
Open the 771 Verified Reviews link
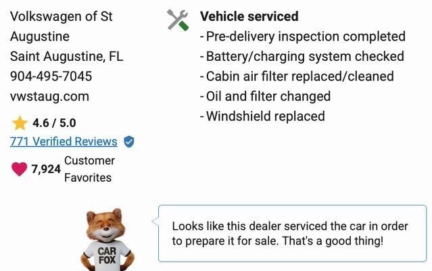64,141
